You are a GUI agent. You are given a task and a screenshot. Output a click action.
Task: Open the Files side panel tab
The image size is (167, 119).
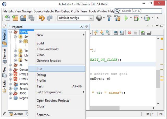4,72
